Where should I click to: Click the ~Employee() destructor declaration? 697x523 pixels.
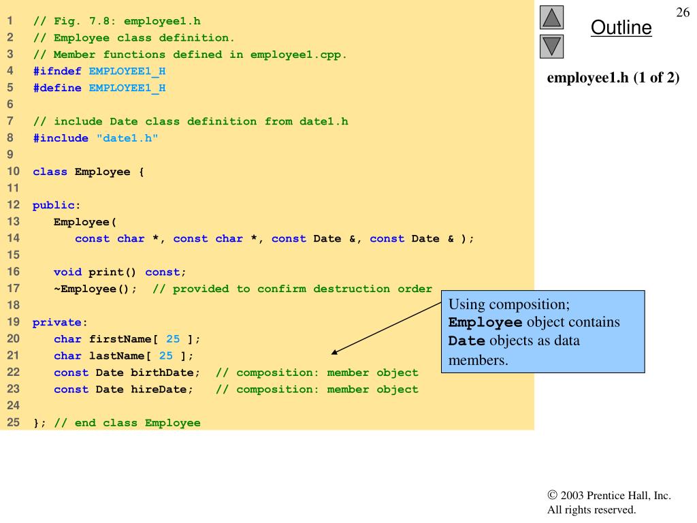95,289
